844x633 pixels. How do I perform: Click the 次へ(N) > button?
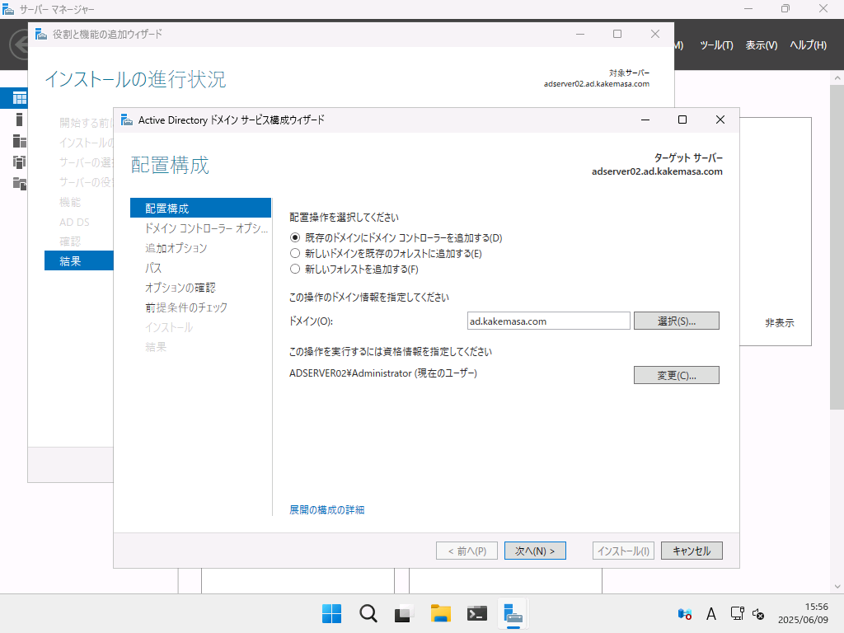tap(534, 551)
